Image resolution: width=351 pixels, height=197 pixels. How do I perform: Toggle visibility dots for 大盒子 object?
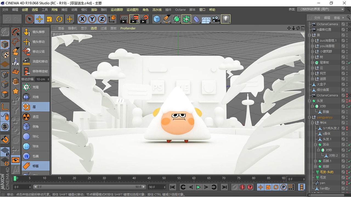click(347, 84)
